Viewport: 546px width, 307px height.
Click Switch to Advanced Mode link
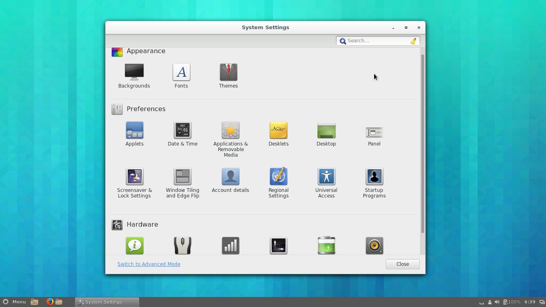click(x=149, y=264)
